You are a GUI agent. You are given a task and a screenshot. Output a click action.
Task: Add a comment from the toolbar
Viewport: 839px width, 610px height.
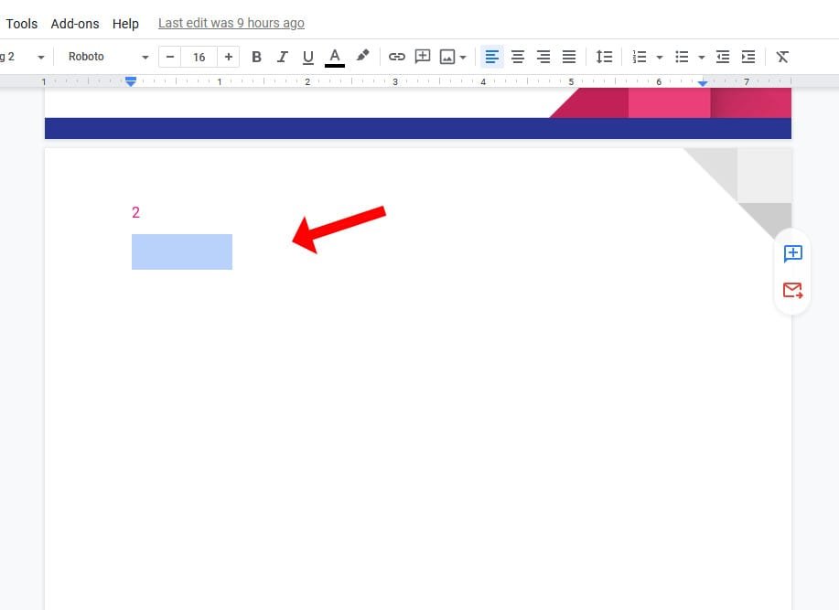tap(422, 57)
